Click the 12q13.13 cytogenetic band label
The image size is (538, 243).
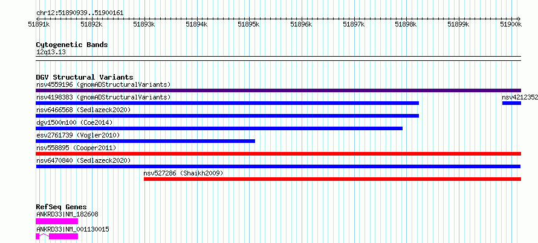pos(51,52)
